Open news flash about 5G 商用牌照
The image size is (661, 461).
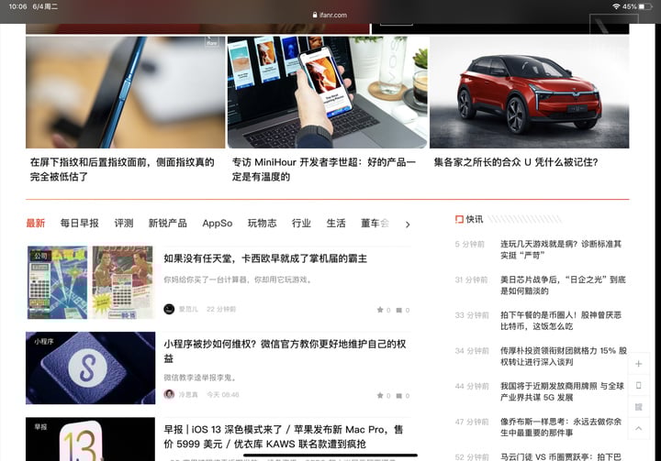[x=562, y=391]
